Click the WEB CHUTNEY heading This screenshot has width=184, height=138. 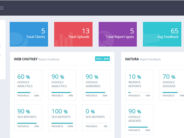point(26,59)
